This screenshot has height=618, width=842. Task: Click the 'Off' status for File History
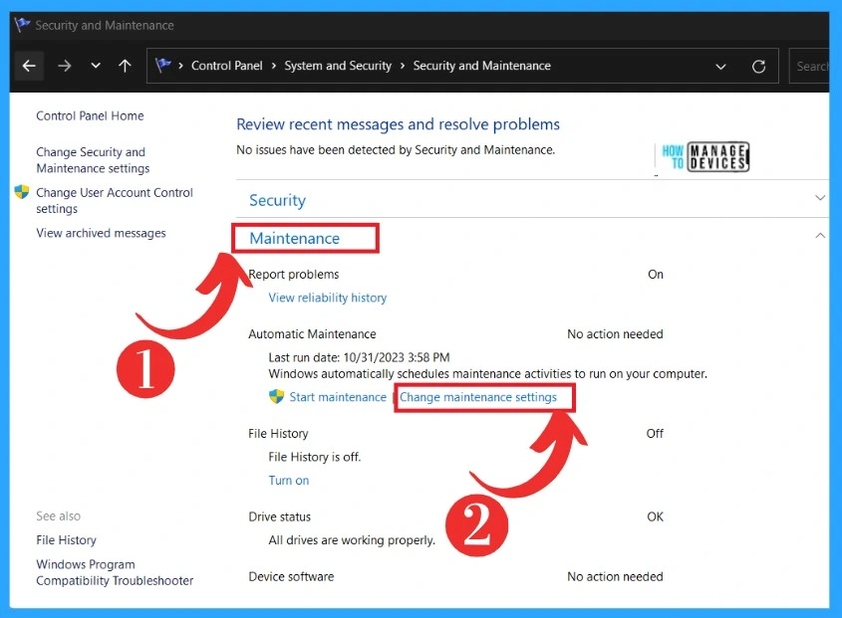pos(655,434)
